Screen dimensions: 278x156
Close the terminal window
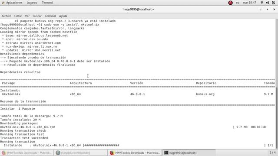click(x=274, y=10)
